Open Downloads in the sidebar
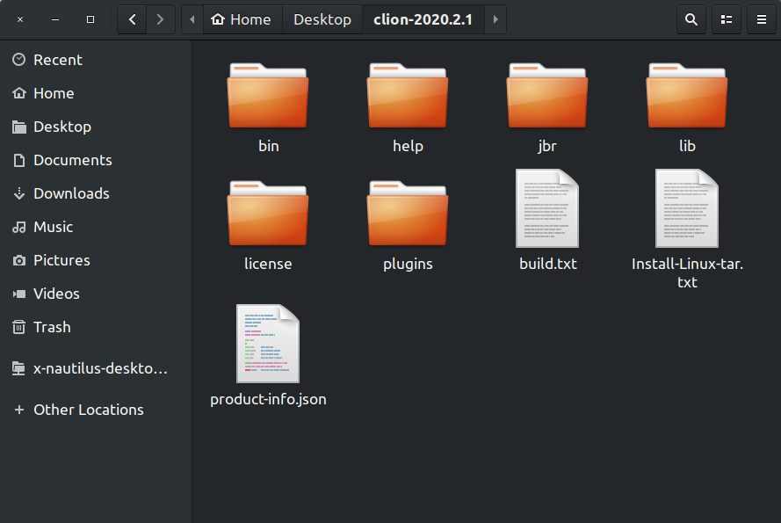The height and width of the screenshot is (523, 781). 96,193
